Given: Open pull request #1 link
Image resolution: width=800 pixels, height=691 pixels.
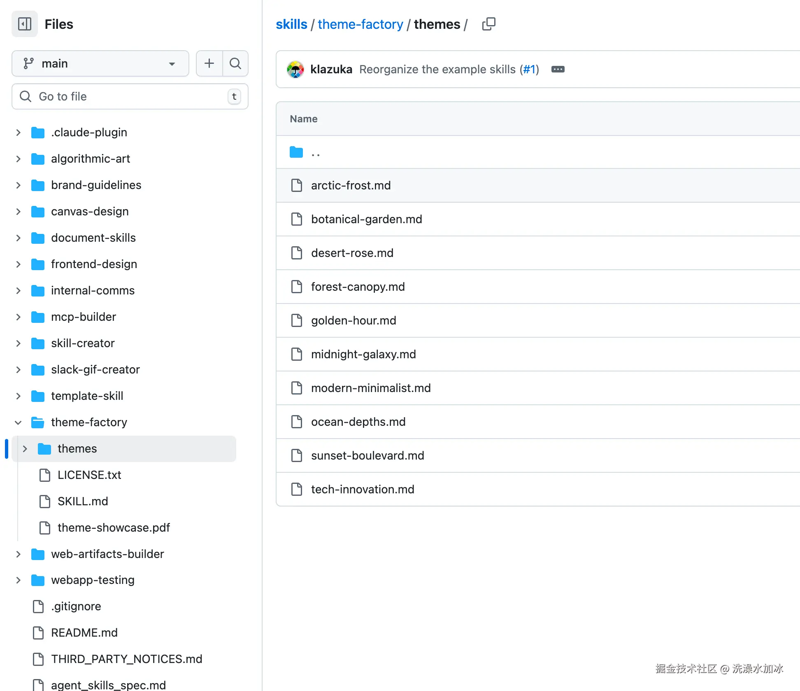Looking at the screenshot, I should pos(529,69).
